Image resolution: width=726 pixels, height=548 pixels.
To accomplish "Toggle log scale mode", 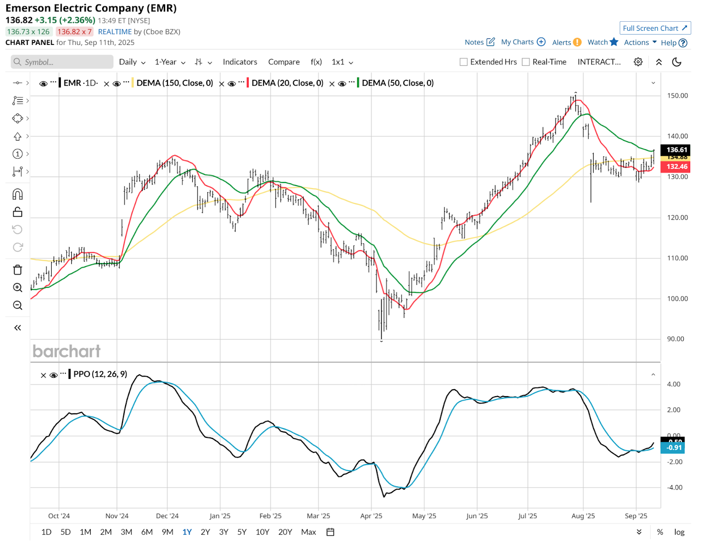I will coord(679,532).
